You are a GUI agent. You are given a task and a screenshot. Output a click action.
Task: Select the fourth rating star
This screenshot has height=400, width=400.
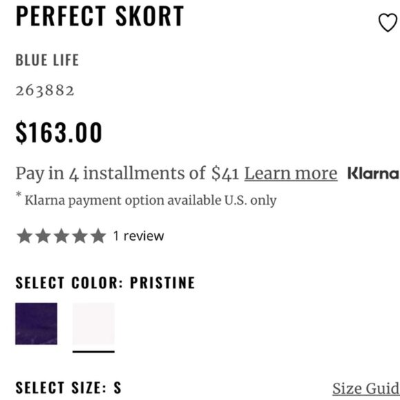[x=80, y=236]
